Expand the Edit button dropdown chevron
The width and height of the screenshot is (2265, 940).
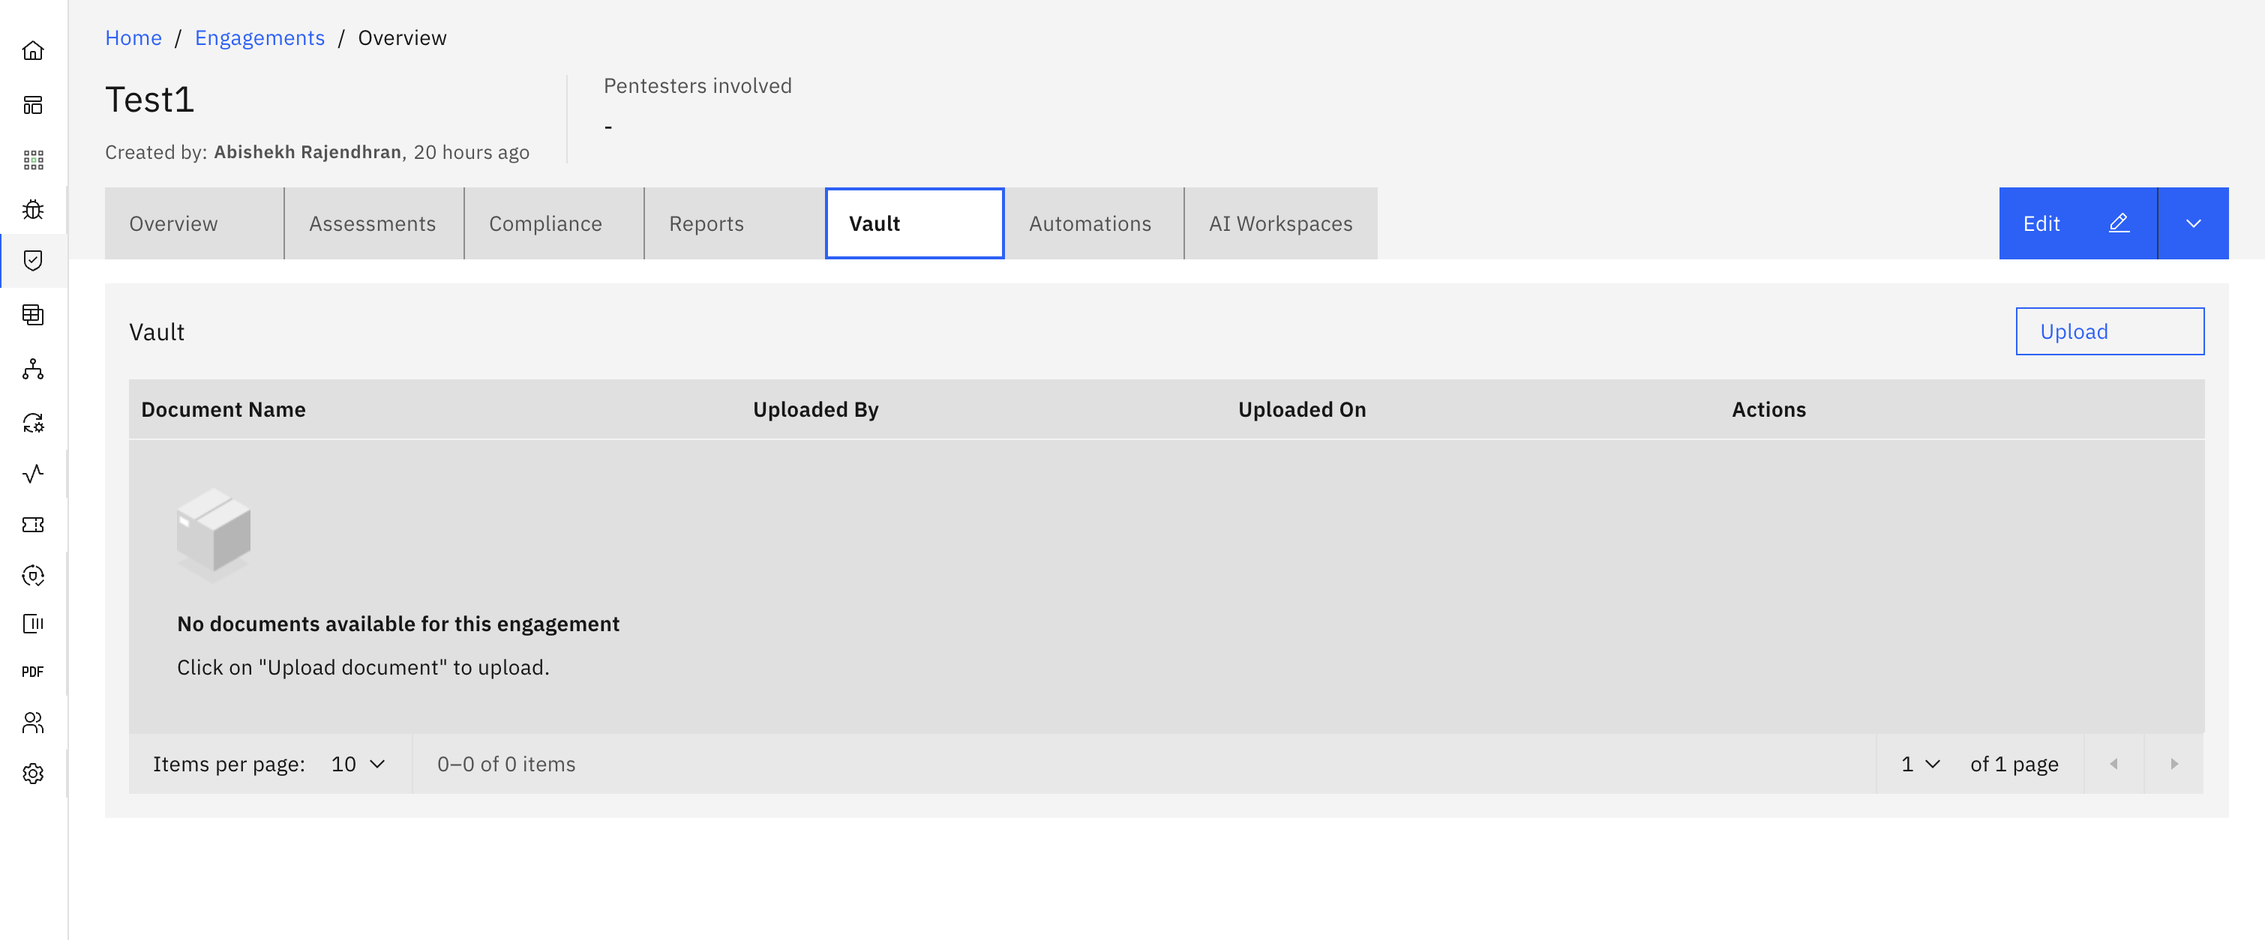click(x=2193, y=224)
